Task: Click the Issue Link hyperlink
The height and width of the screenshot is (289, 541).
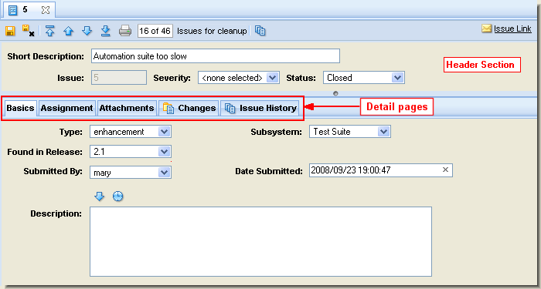Action: 512,29
